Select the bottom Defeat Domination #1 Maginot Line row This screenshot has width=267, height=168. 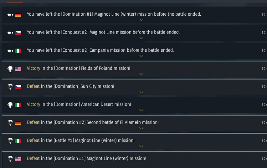click(86, 159)
